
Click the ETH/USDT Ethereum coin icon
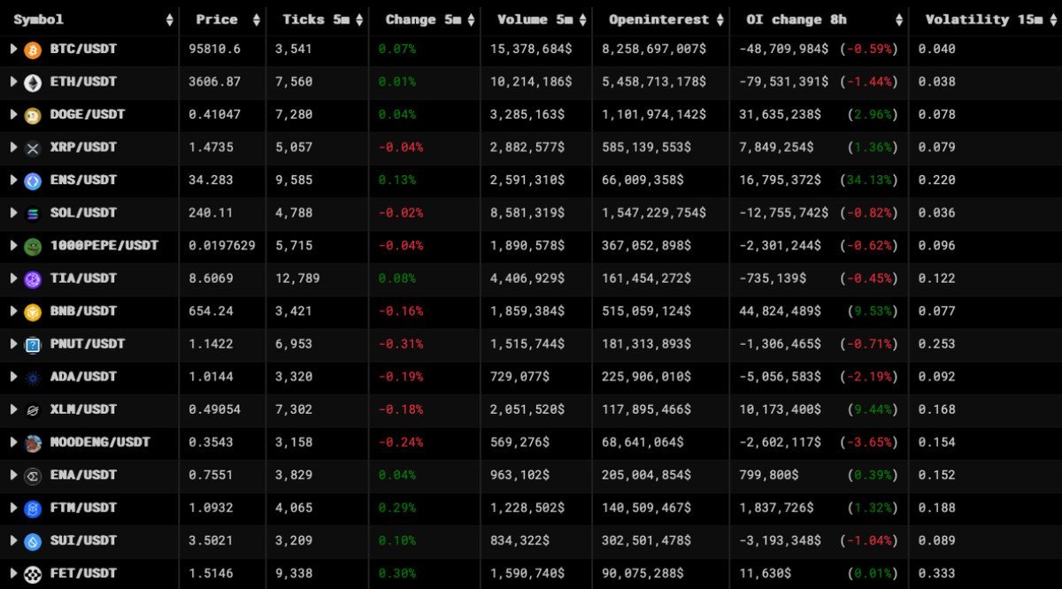[x=33, y=82]
